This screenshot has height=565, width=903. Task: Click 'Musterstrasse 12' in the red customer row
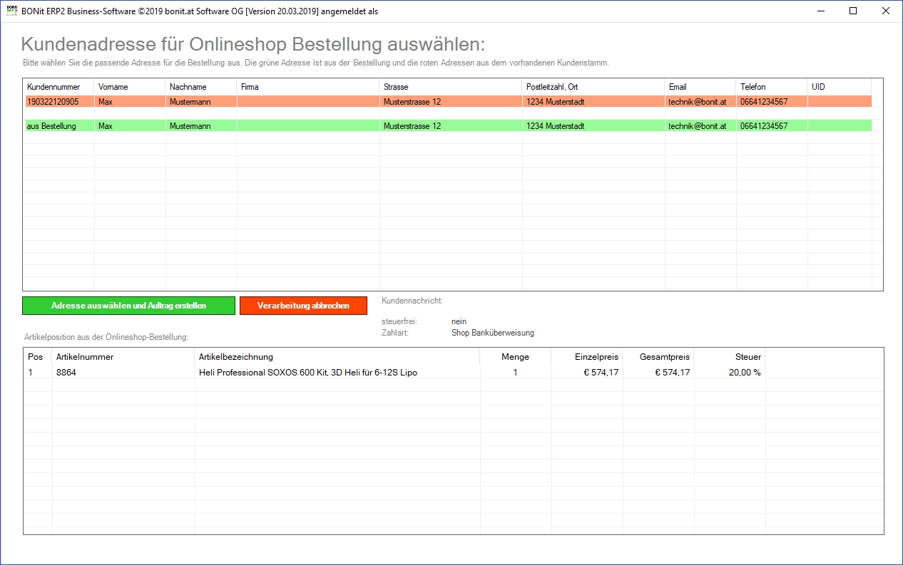tap(412, 102)
